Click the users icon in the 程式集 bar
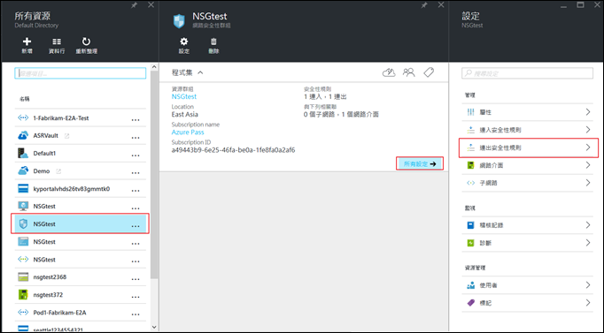Screen dimensions: 604x333 (x=408, y=72)
